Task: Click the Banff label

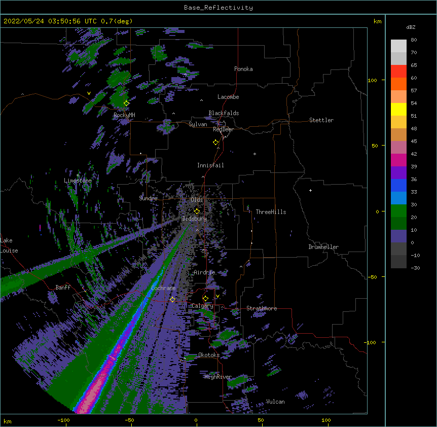Action: click(x=63, y=288)
